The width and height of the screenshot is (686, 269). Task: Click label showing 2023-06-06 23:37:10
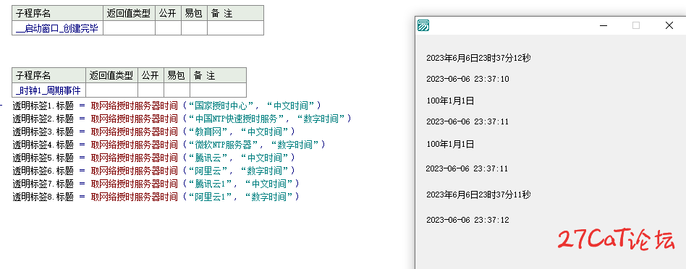[467, 79]
